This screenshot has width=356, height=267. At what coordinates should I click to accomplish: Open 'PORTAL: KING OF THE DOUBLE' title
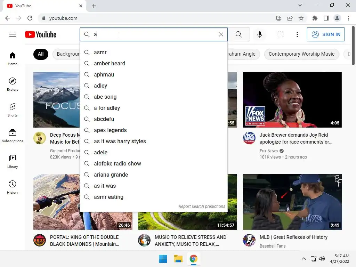tap(84, 241)
